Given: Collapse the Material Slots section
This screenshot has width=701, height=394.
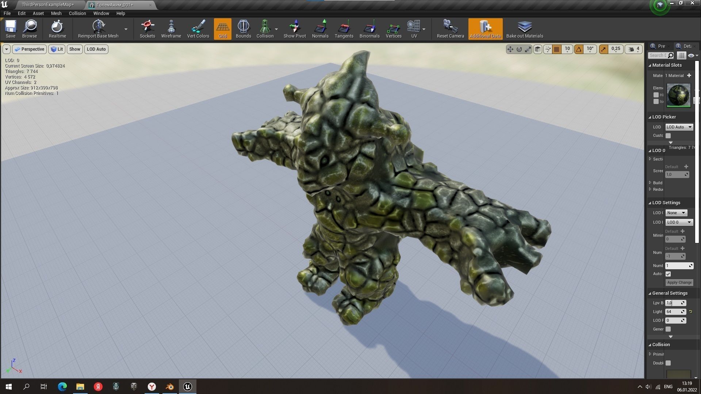Looking at the screenshot, I should [x=650, y=65].
